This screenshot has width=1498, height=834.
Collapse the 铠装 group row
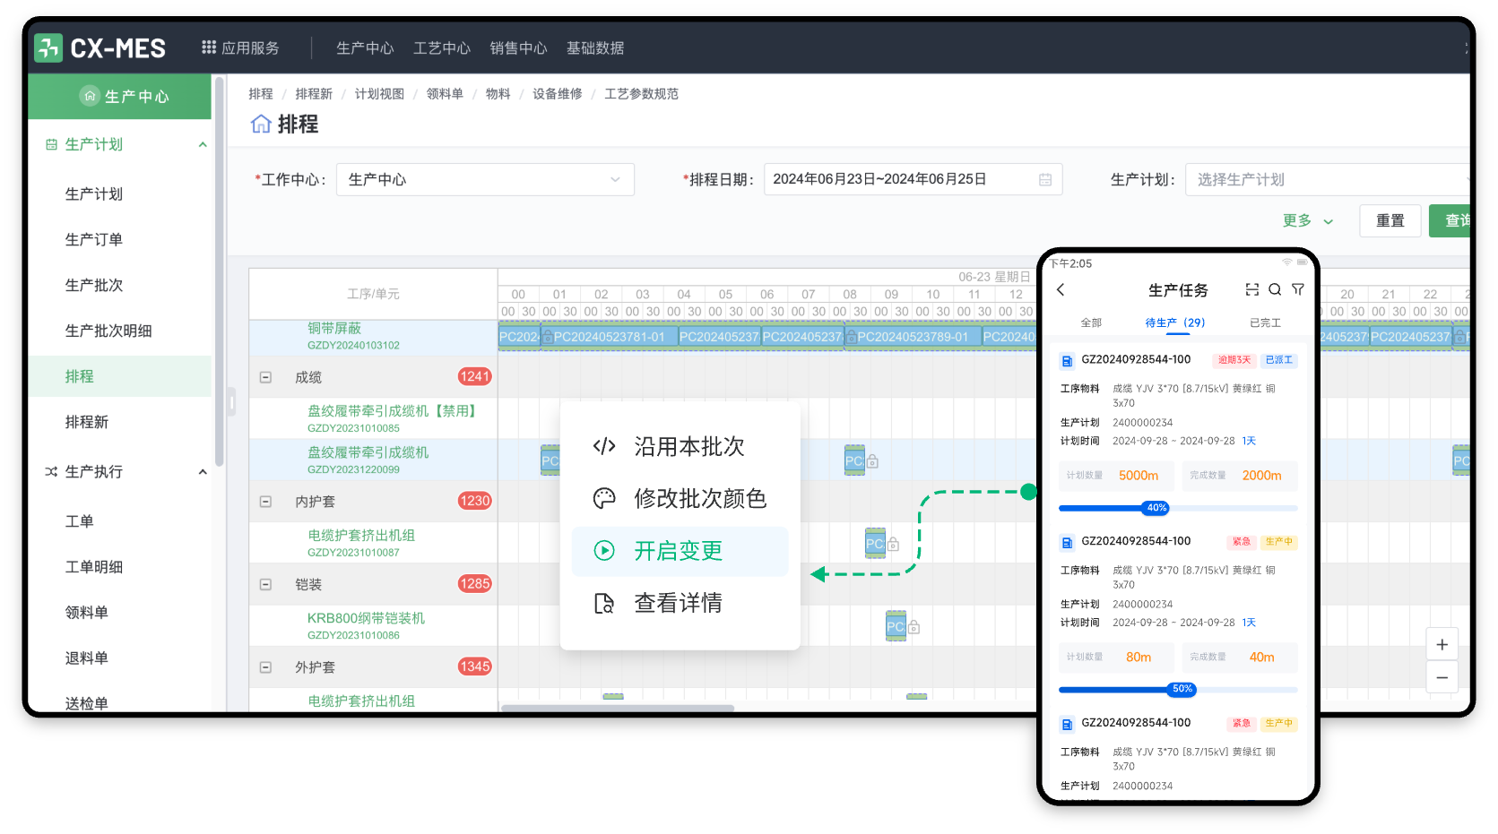[265, 584]
